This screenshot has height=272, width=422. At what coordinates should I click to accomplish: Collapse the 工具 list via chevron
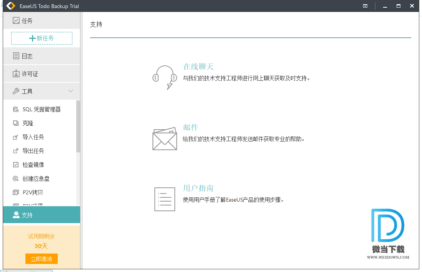[x=71, y=91]
